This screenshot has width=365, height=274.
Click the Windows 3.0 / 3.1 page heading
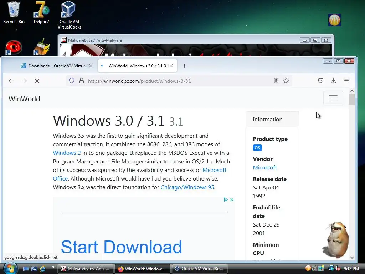tap(118, 121)
